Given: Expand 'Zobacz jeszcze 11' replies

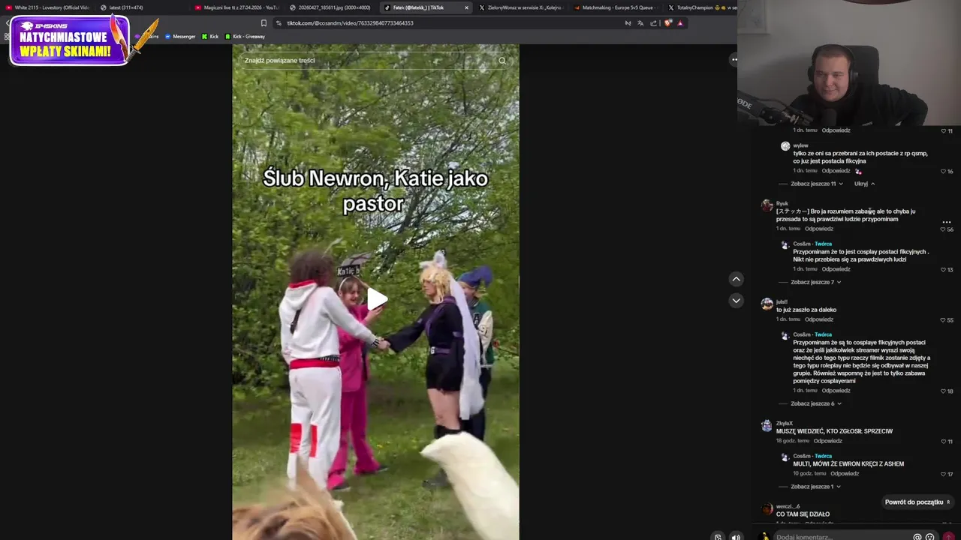Looking at the screenshot, I should [816, 184].
